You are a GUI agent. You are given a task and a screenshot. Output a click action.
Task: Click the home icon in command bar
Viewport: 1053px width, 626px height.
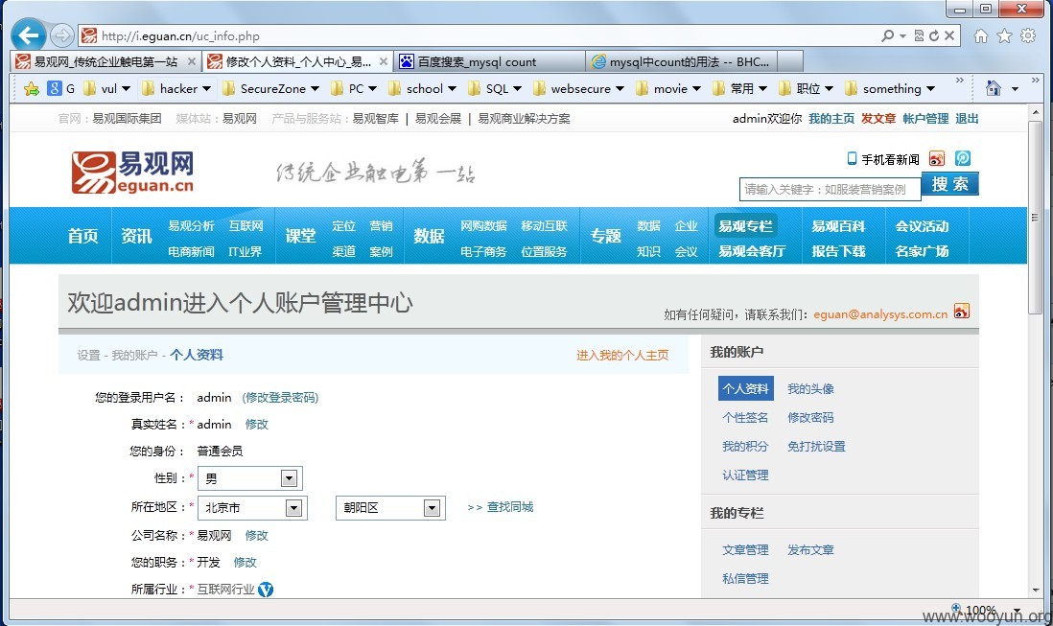(x=994, y=88)
